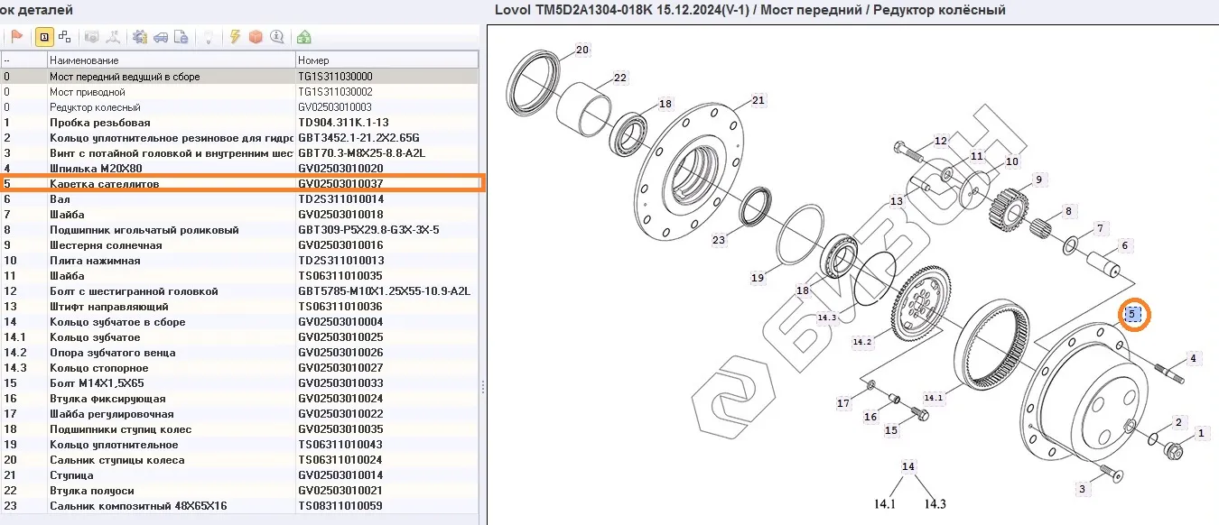Select the Мост передний ведущий в сборе row

(172, 77)
